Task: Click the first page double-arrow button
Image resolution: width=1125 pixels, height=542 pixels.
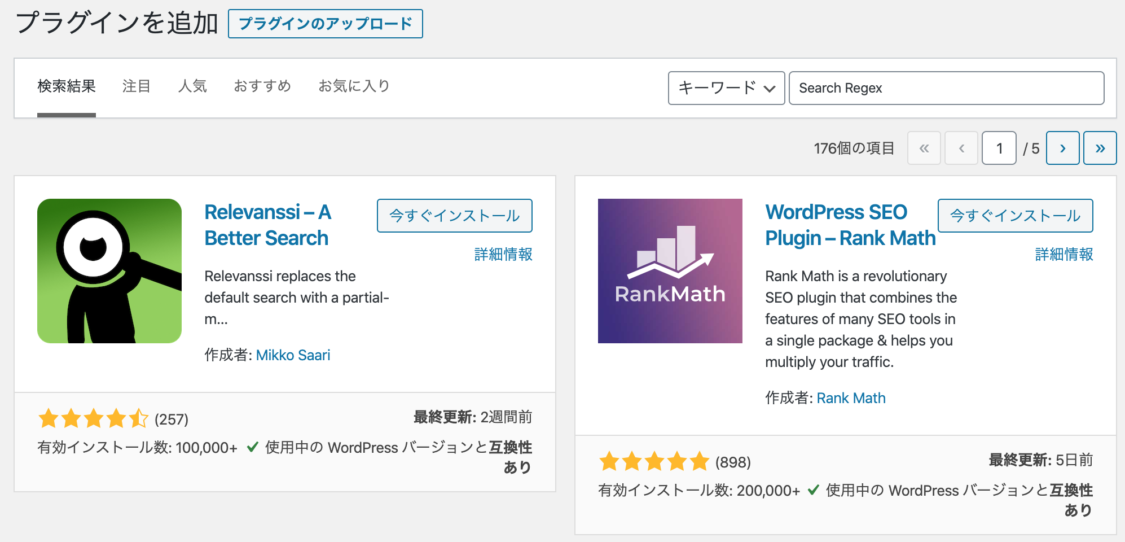Action: (924, 148)
